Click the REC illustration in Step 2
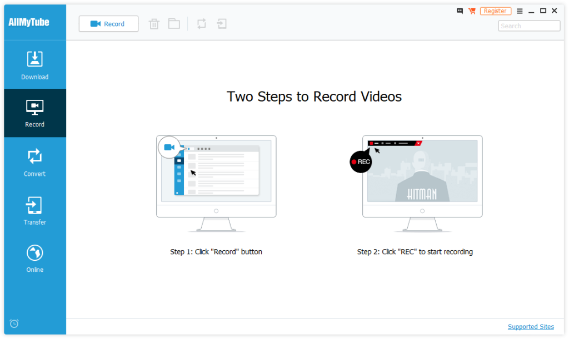 360,161
